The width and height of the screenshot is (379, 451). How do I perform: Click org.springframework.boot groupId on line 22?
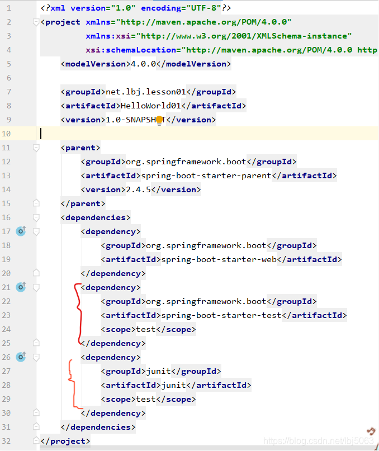206,301
